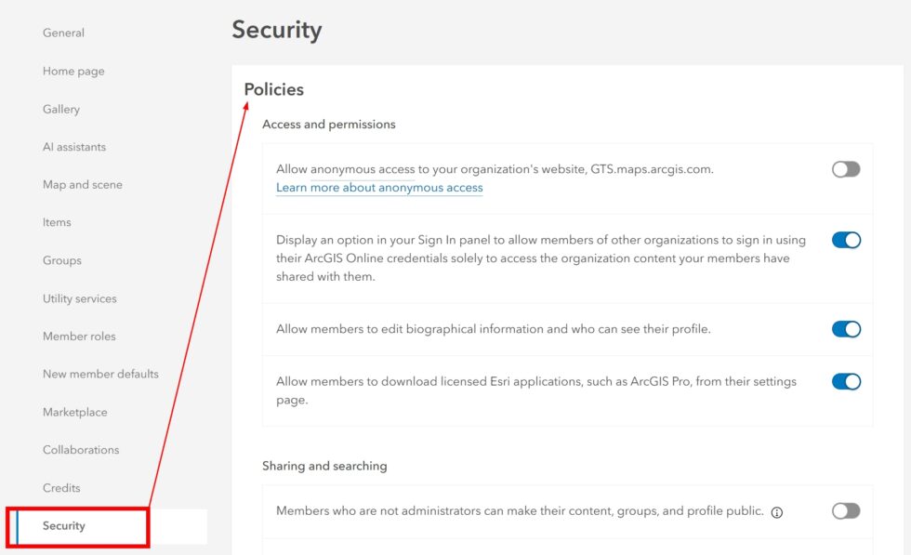Open 'Learn more about anonymous access'
The height and width of the screenshot is (555, 911).
[x=378, y=188]
